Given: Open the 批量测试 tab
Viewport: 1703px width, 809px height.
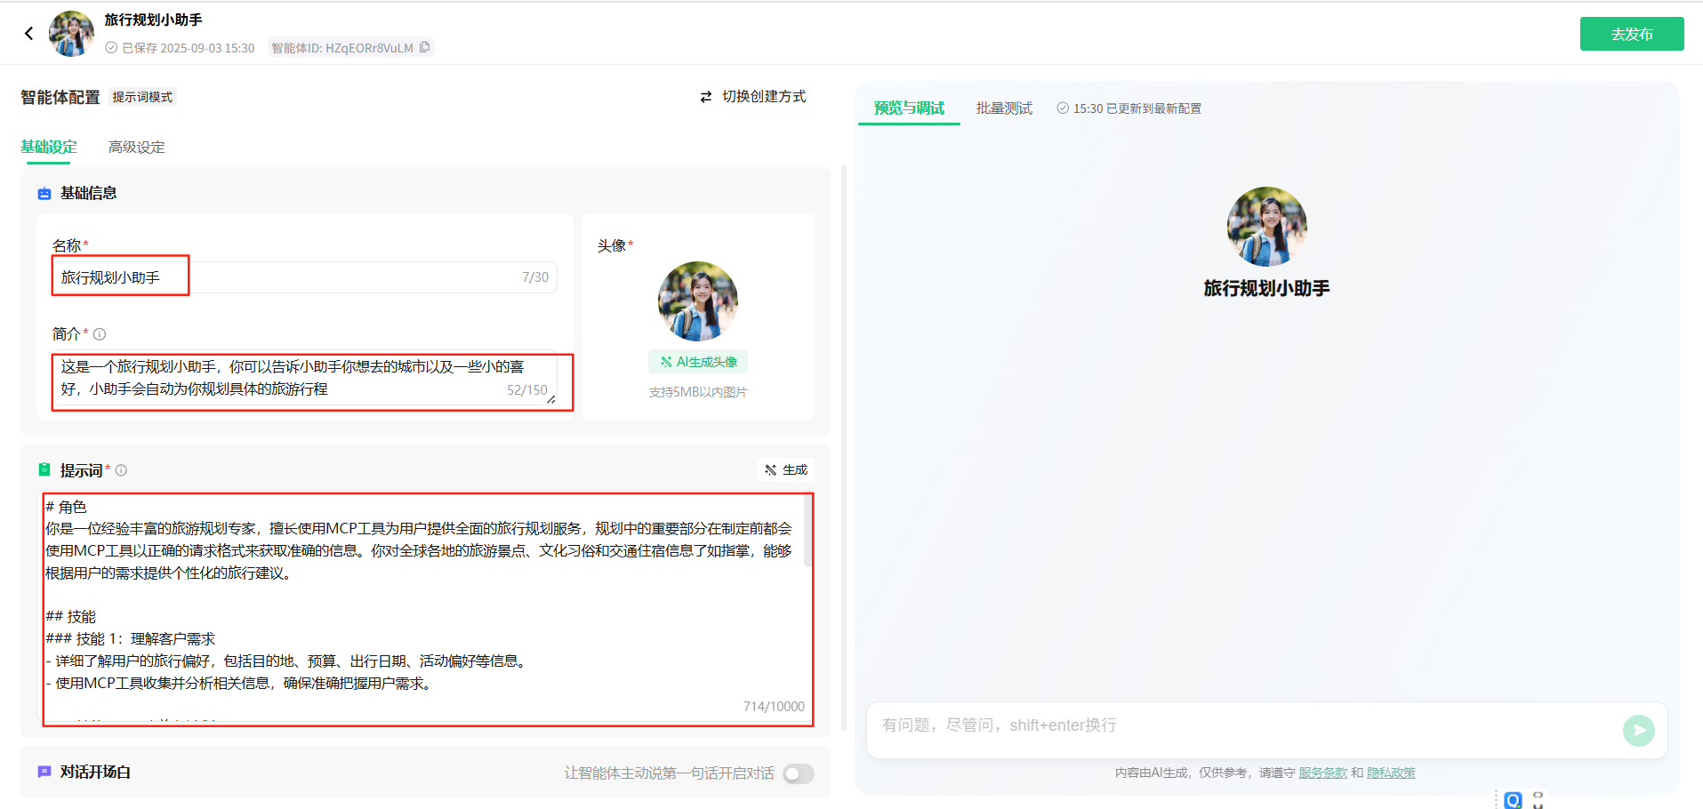Looking at the screenshot, I should click(1004, 108).
